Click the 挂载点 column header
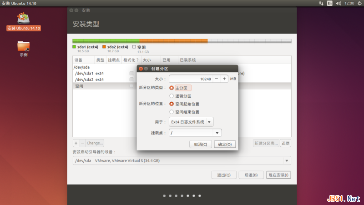Screen dimensions: 364x205 click(114, 60)
